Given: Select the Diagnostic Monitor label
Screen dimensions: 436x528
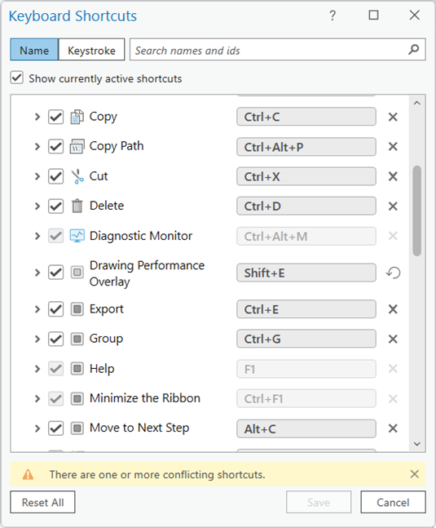Looking at the screenshot, I should (141, 236).
